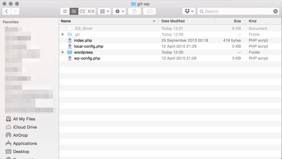Click the date modified of wp-config.php
The width and height of the screenshot is (282, 159).
coord(179,58)
